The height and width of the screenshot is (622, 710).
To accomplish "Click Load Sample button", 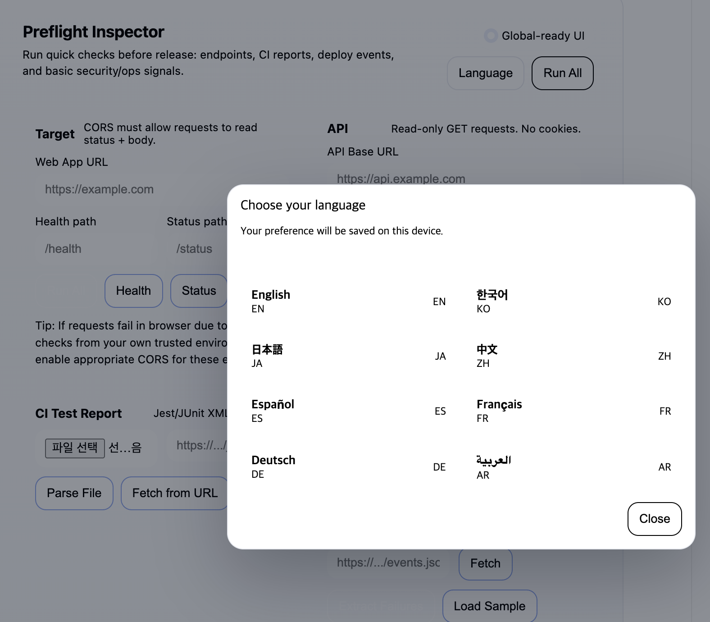I will 490,606.
